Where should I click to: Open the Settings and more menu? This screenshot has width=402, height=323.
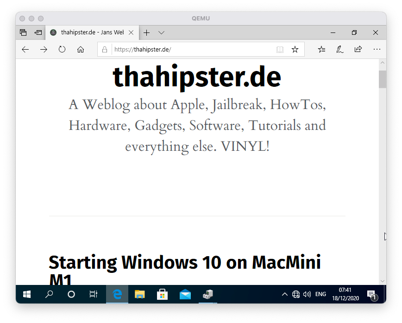tap(377, 49)
